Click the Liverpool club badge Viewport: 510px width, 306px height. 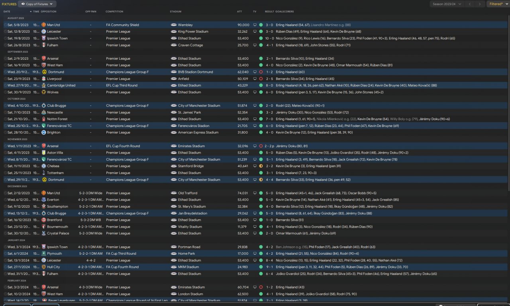(44, 79)
